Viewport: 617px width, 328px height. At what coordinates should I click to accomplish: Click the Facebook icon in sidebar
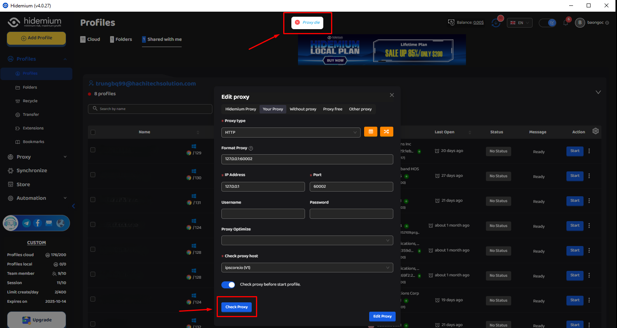coord(38,223)
